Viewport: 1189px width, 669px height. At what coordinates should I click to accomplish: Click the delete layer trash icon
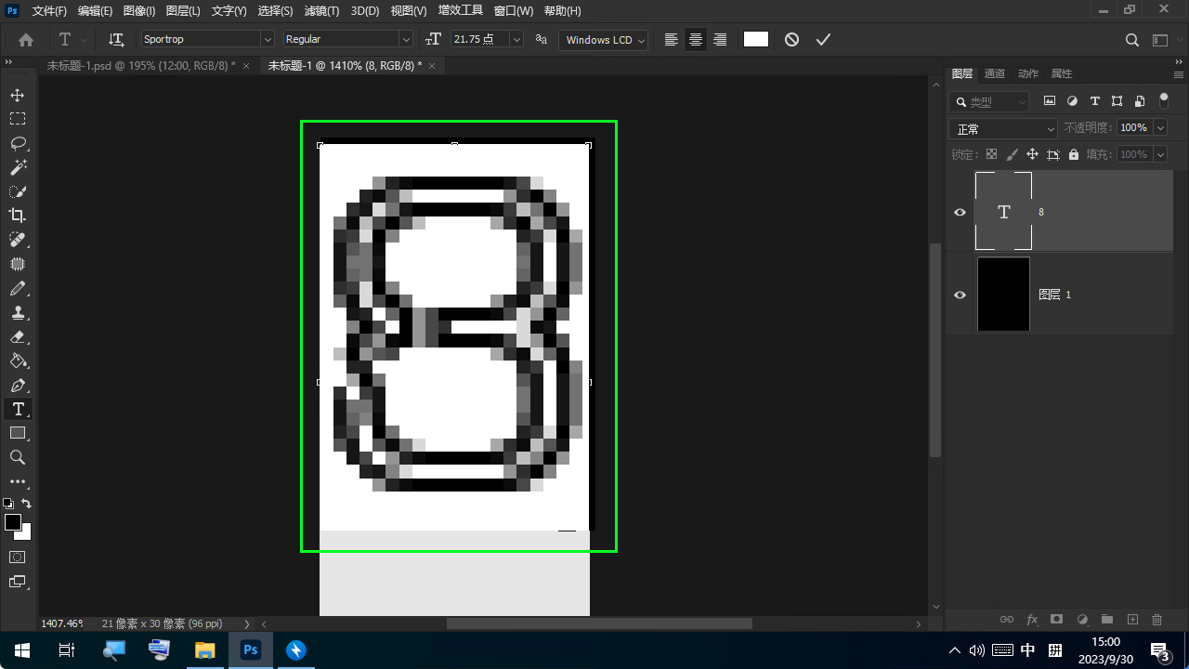[1156, 620]
